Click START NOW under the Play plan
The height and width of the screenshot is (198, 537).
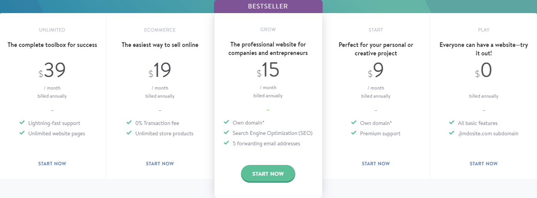pyautogui.click(x=484, y=164)
